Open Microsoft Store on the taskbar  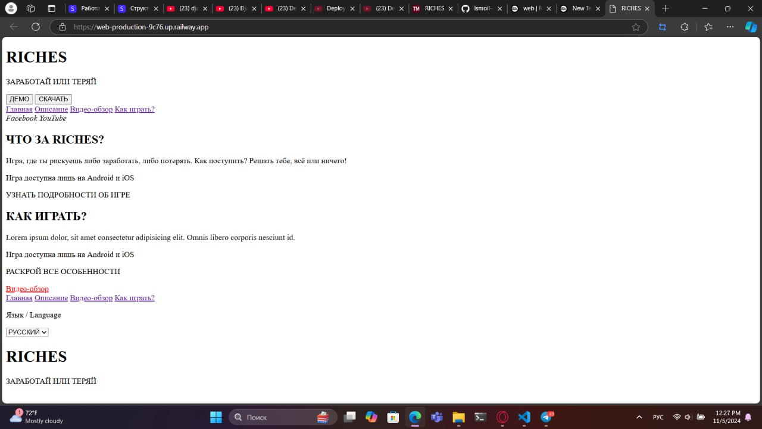[x=393, y=417]
